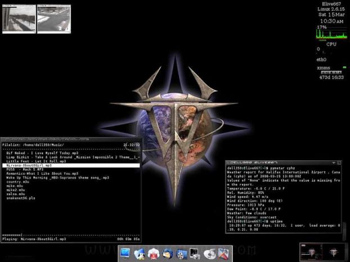Click the '17%' CPU percentage

pyautogui.click(x=322, y=27)
